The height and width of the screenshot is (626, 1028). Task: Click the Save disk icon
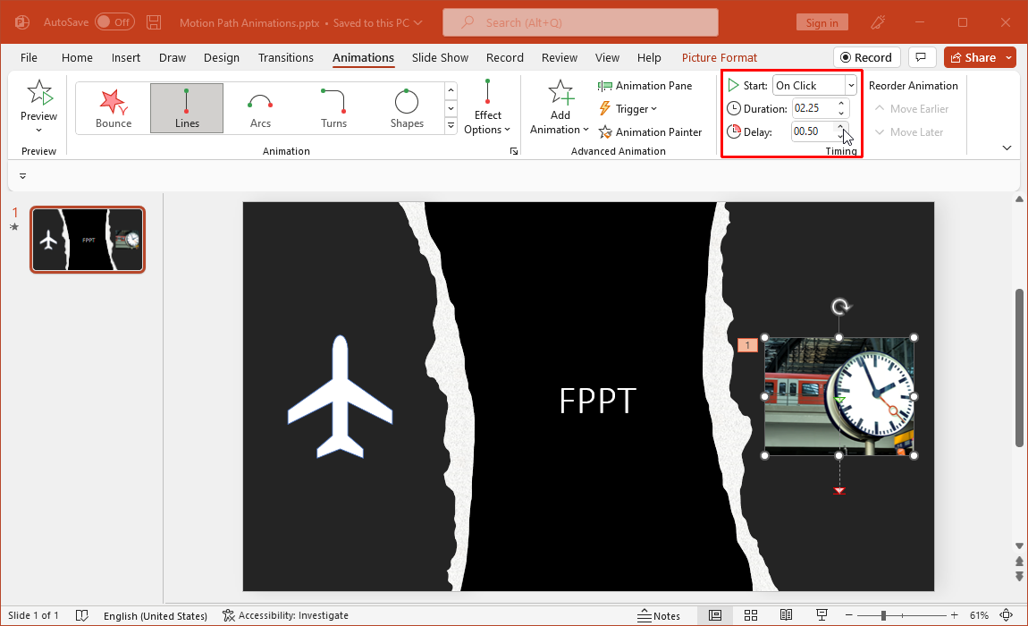pos(154,22)
